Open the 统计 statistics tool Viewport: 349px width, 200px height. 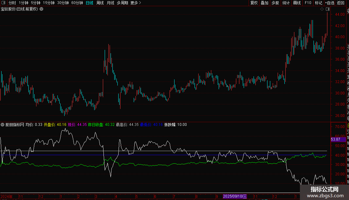(286, 3)
